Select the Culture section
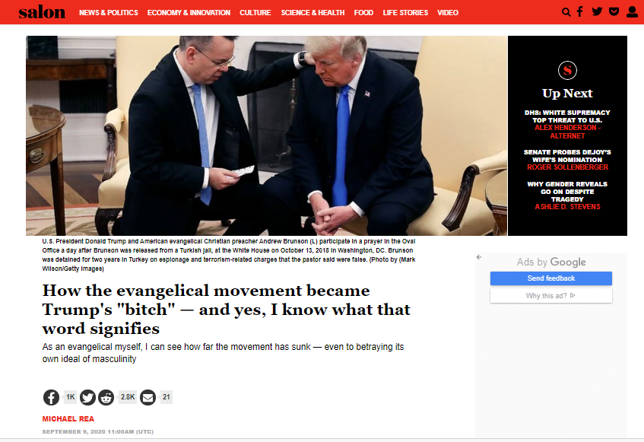 255,13
